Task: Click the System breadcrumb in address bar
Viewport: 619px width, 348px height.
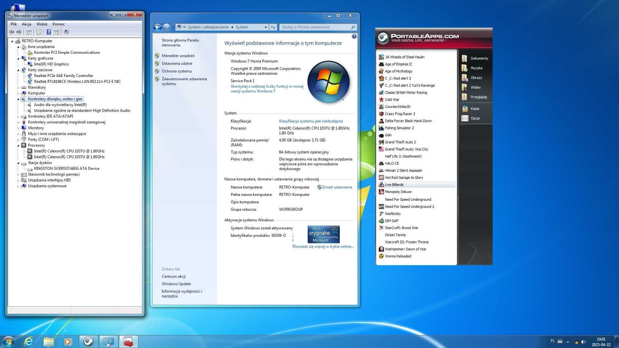Action: pos(242,27)
